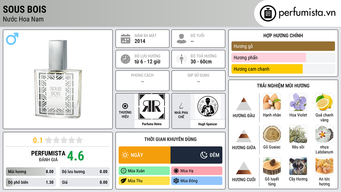This screenshot has width=341, height=192.
Task: Click the Nước Hoa Nam subtitle
Action: tap(23, 19)
